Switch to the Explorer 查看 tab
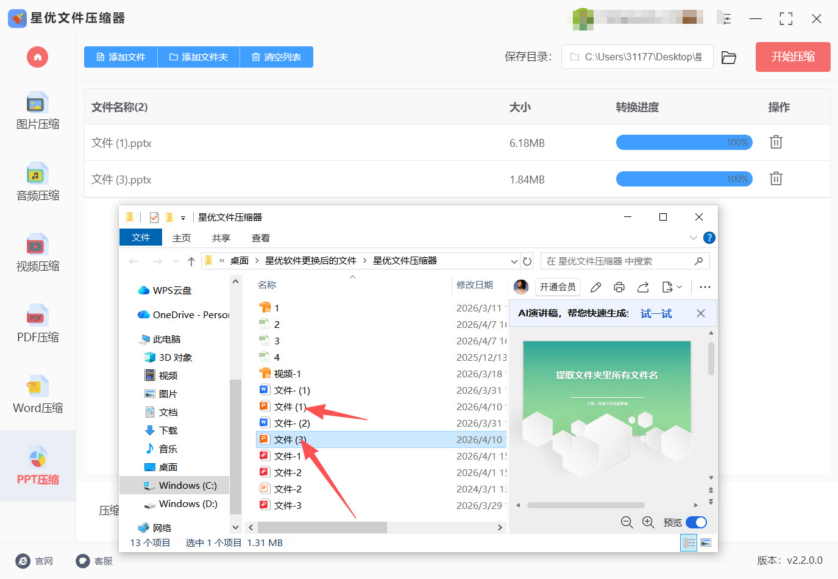The image size is (838, 579). tap(261, 238)
